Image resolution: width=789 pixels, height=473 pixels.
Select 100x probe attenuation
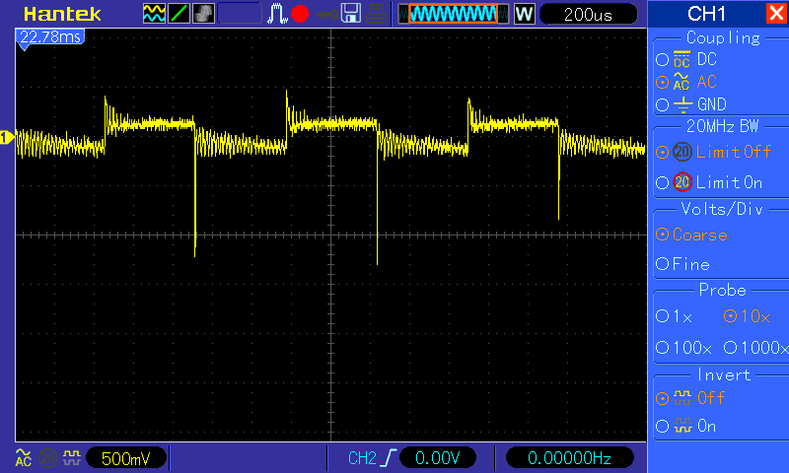(x=662, y=347)
